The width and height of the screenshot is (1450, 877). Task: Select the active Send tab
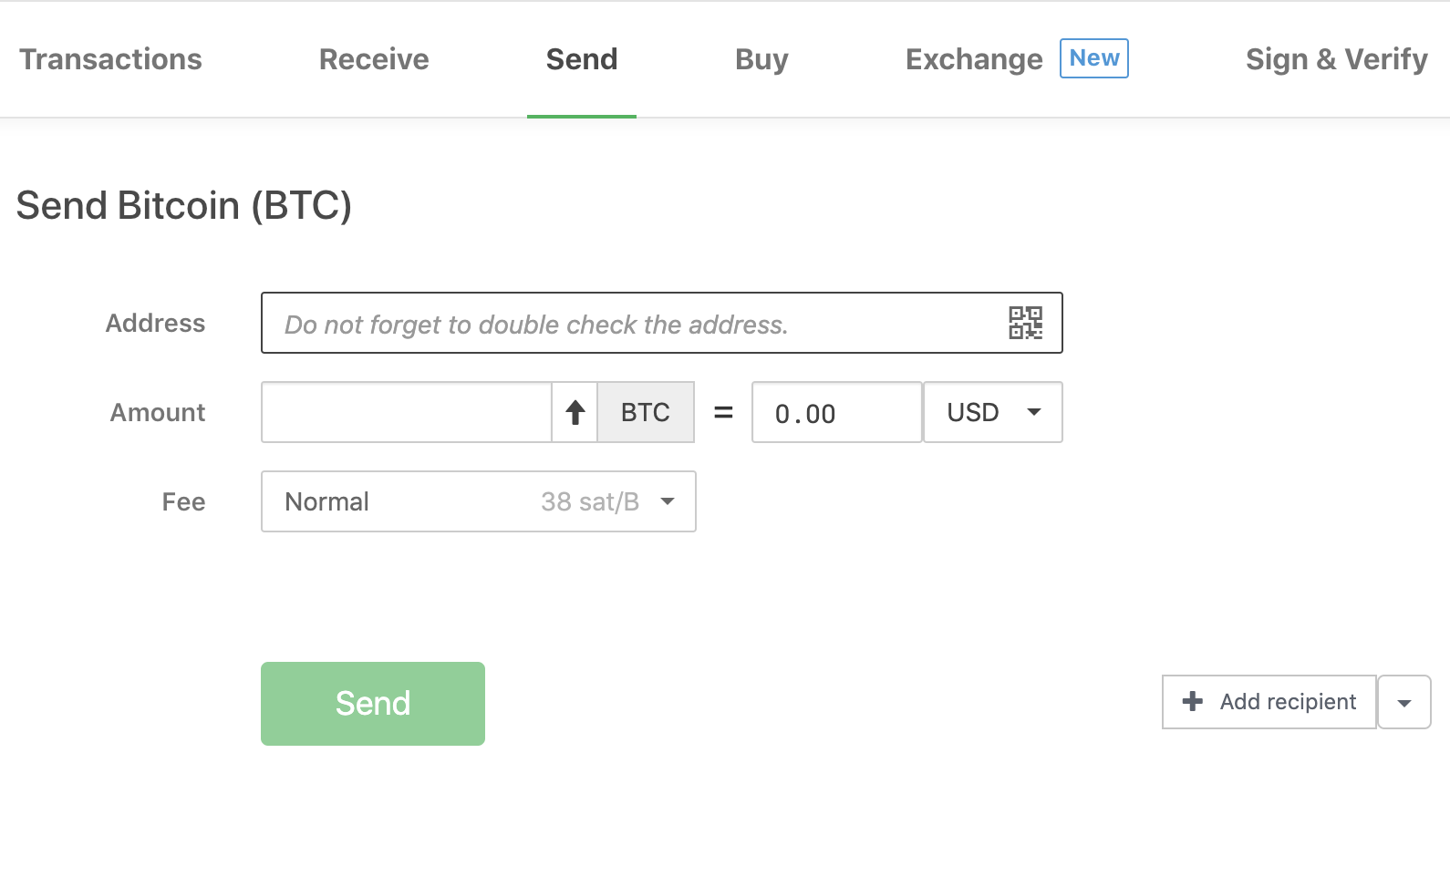click(x=582, y=59)
